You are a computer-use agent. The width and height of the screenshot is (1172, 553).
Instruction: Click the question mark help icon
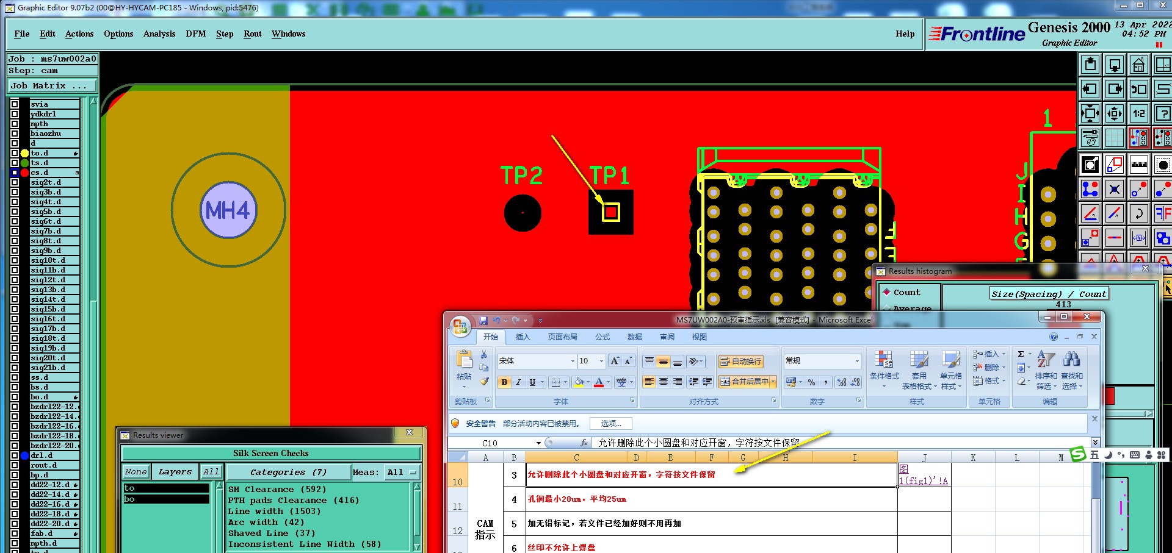[x=1163, y=113]
